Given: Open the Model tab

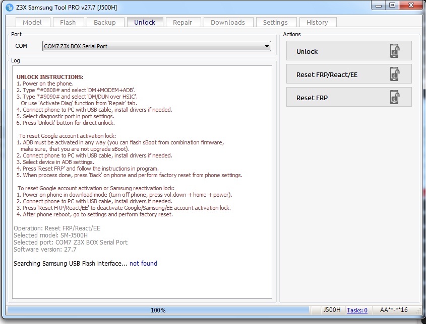Looking at the screenshot, I should click(33, 22).
